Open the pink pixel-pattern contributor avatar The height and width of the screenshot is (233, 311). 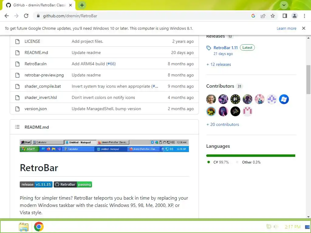(248, 111)
